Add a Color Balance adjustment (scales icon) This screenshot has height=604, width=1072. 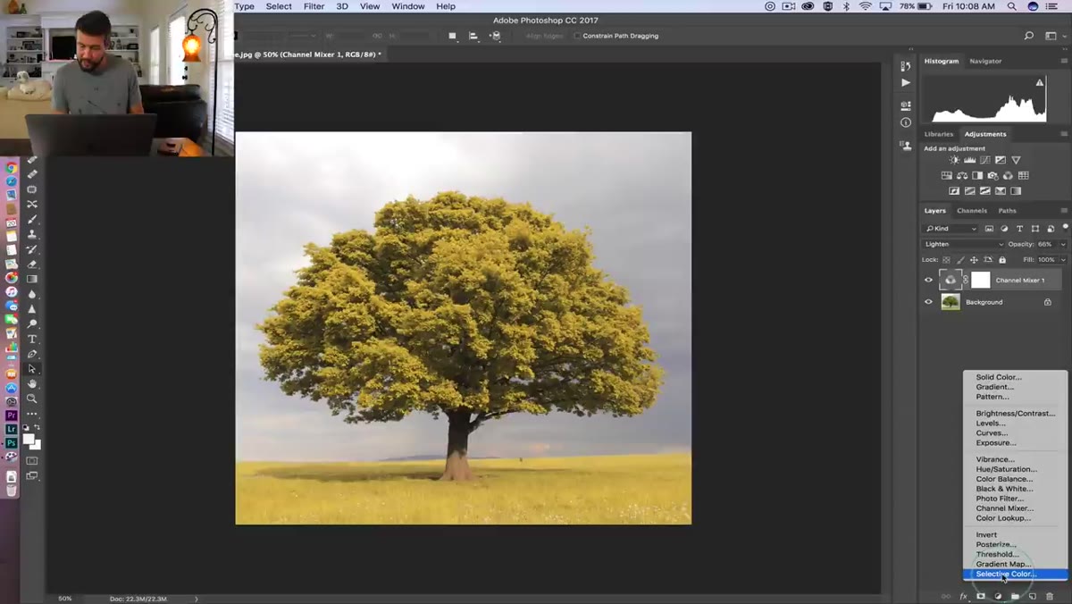(962, 175)
